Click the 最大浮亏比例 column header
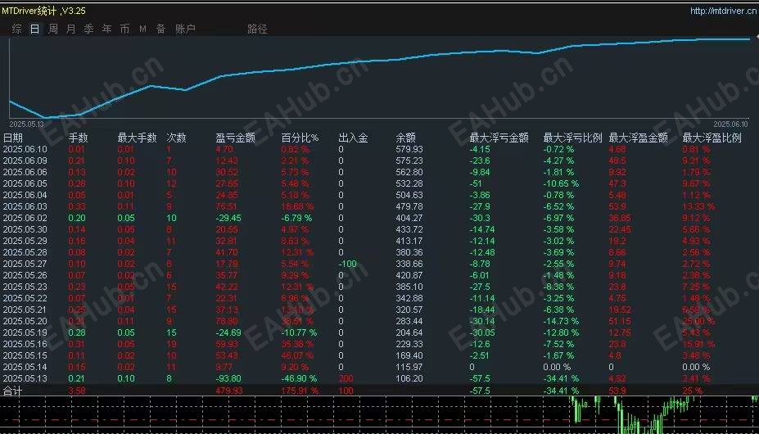759x434 pixels. 572,138
